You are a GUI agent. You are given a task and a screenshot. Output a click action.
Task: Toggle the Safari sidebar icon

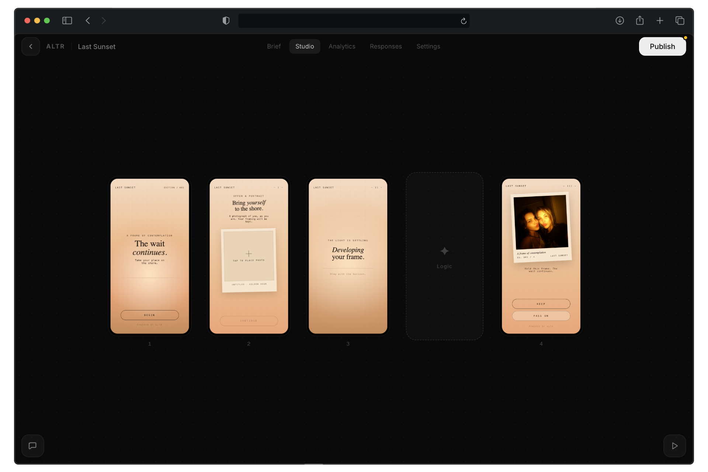click(67, 21)
